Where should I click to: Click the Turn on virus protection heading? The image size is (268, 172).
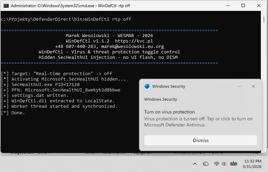click(x=169, y=112)
